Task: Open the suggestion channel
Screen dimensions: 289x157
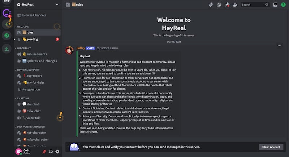Action: point(38,89)
